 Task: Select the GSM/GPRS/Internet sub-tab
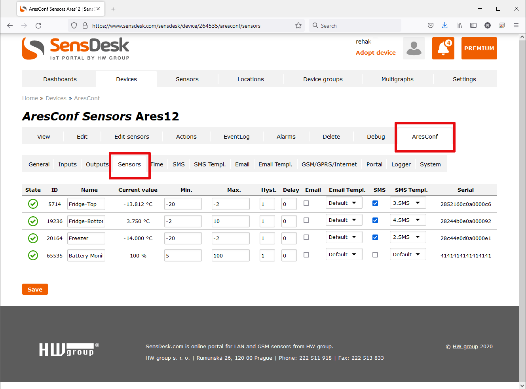329,164
